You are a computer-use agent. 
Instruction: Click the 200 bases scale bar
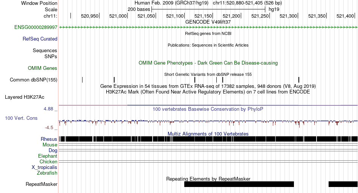pyautogui.click(x=208, y=9)
